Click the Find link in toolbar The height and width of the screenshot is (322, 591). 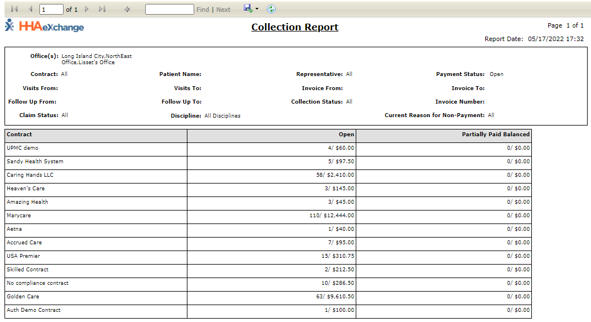click(203, 10)
